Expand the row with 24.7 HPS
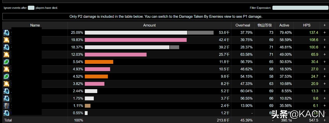 pyautogui.click(x=324, y=76)
